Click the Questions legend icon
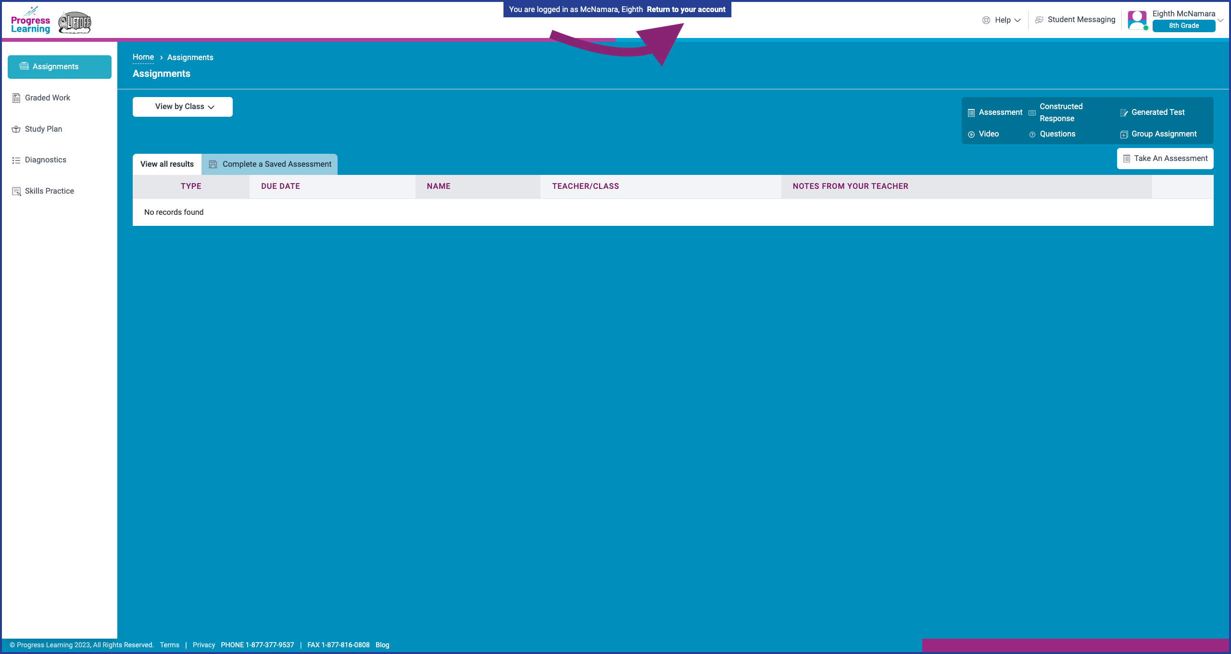This screenshot has height=654, width=1231. coord(1032,135)
